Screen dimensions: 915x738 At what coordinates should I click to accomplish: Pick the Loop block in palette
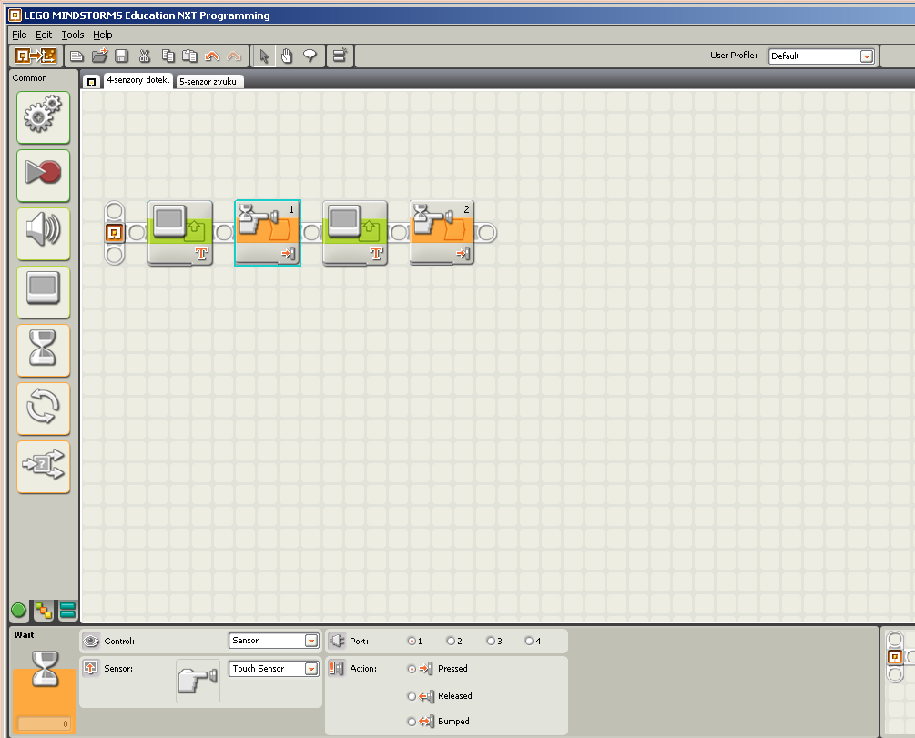[43, 409]
